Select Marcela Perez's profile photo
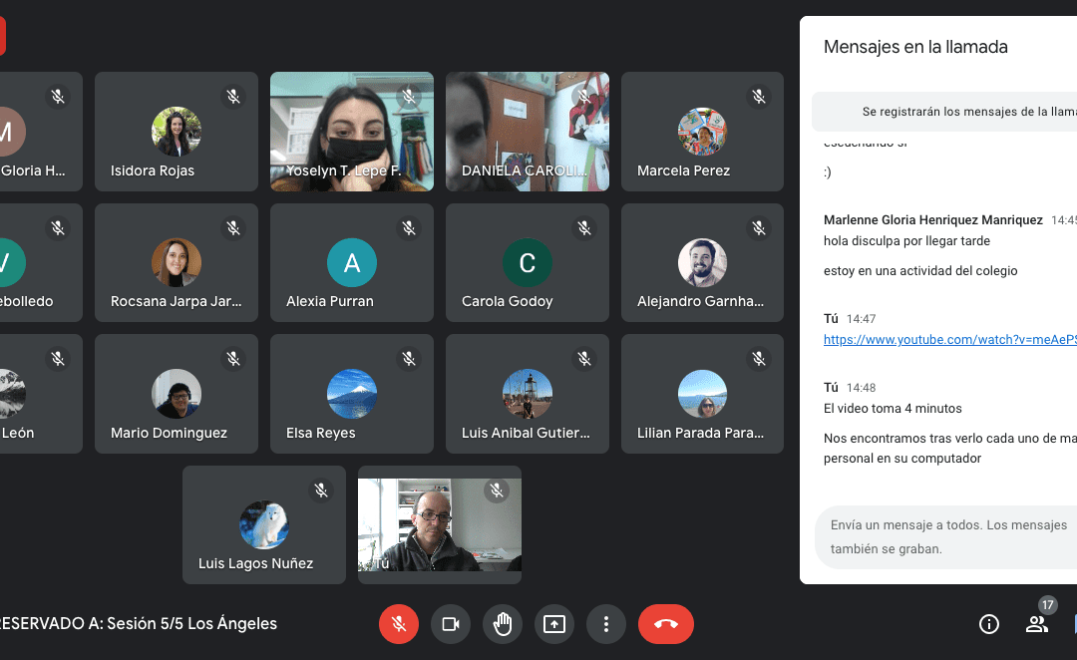The height and width of the screenshot is (660, 1077). click(702, 132)
